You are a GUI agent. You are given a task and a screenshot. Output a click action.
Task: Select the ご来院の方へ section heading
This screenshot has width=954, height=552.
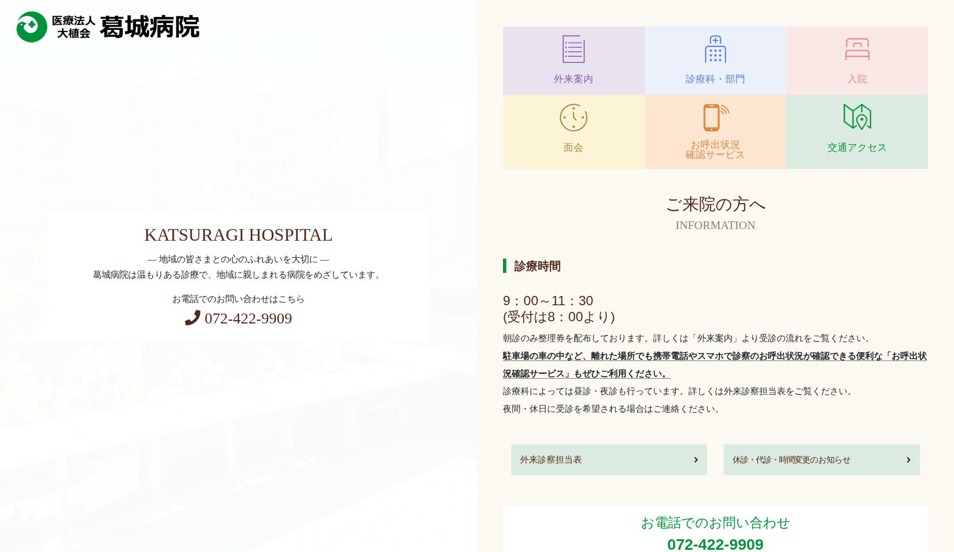(715, 204)
